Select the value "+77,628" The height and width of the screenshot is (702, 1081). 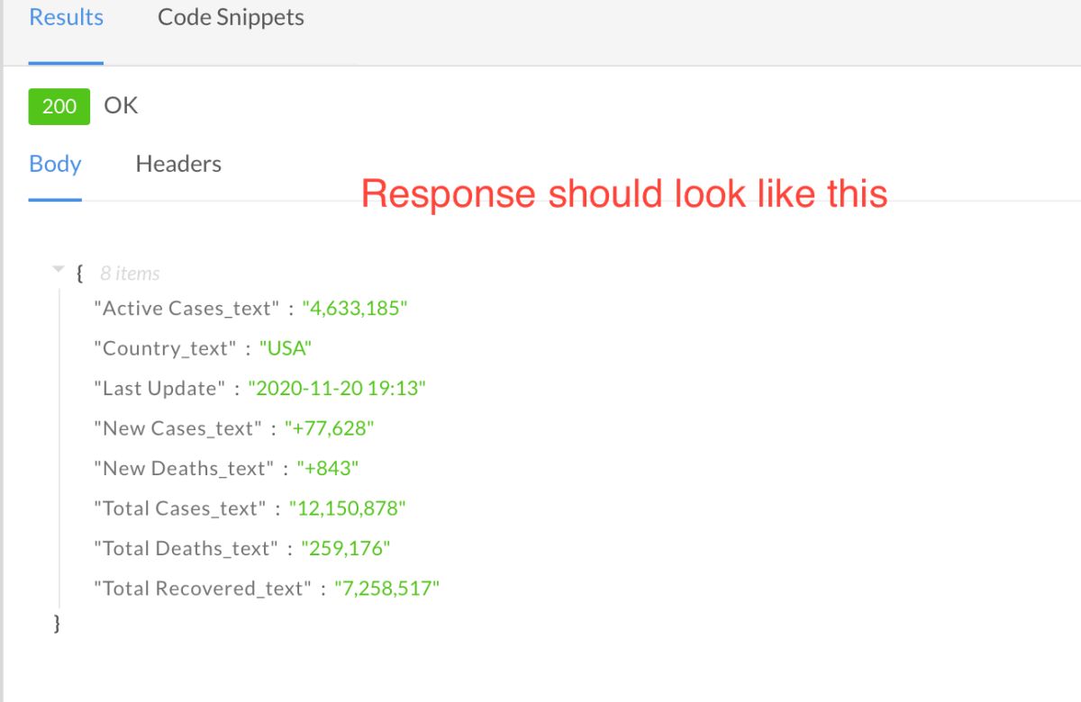pyautogui.click(x=329, y=428)
